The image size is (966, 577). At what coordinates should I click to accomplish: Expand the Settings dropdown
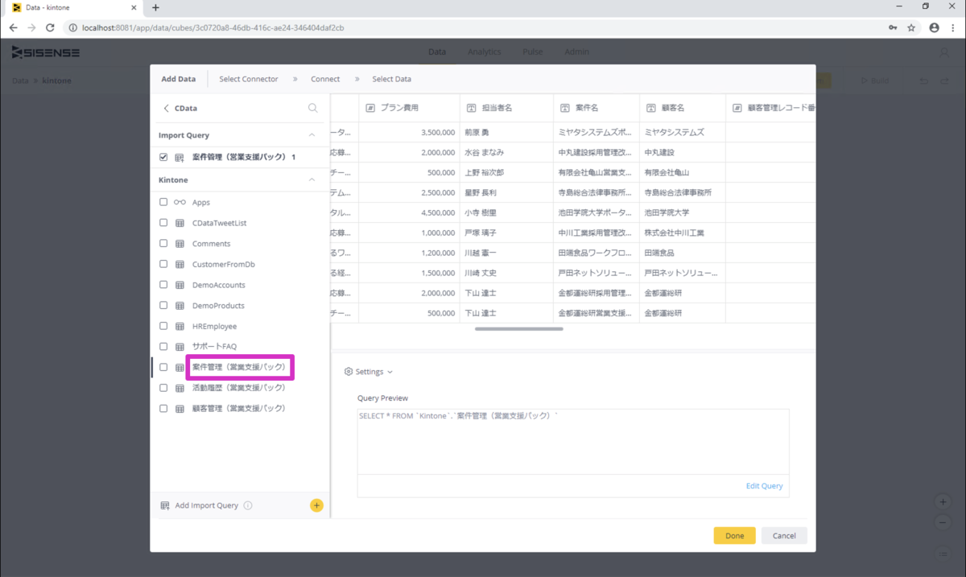tap(369, 372)
